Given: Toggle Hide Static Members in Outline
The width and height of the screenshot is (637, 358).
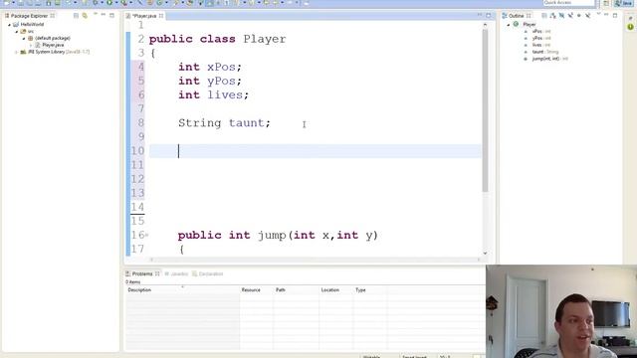Looking at the screenshot, I should 570,16.
